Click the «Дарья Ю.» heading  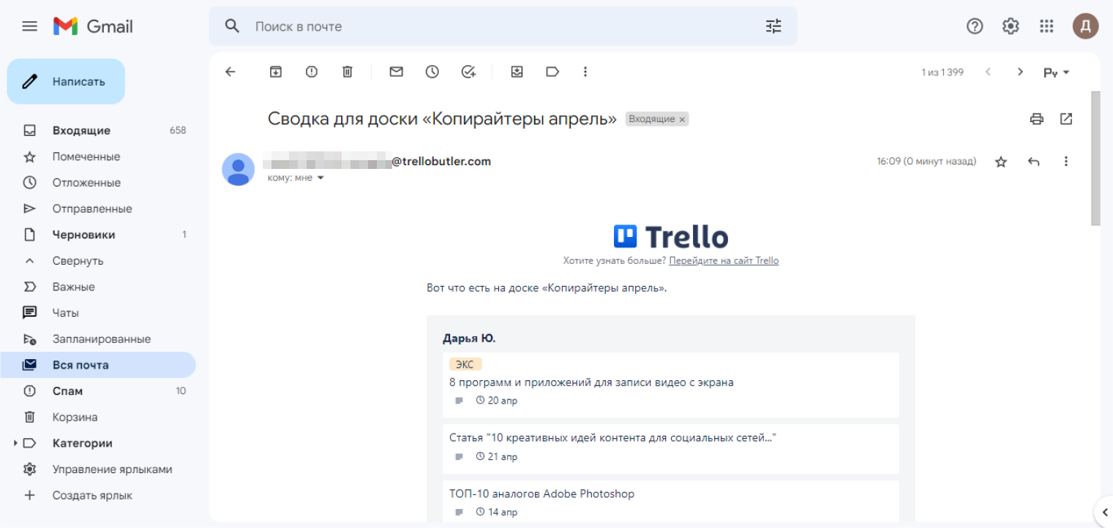(469, 338)
